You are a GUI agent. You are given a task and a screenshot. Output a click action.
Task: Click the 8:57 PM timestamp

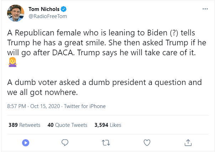click(17, 106)
